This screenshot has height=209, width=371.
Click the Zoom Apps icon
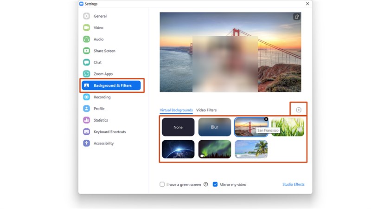[86, 74]
